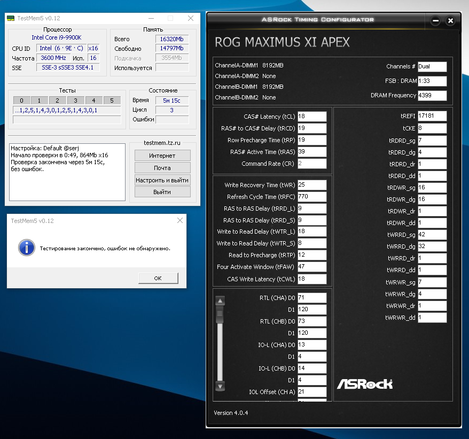Click the IO-L (CHA) D0 field

click(x=312, y=345)
